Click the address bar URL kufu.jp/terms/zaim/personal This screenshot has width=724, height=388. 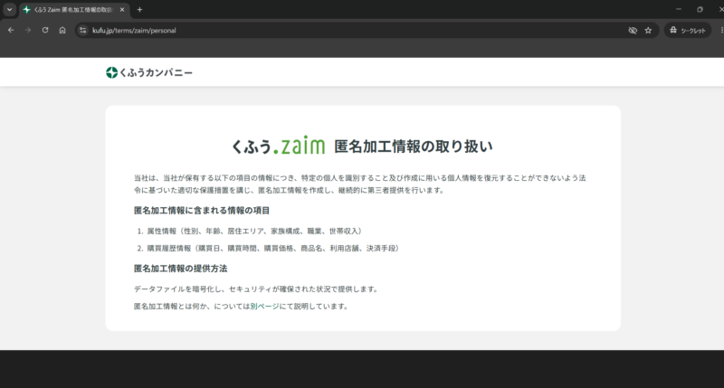(x=134, y=31)
